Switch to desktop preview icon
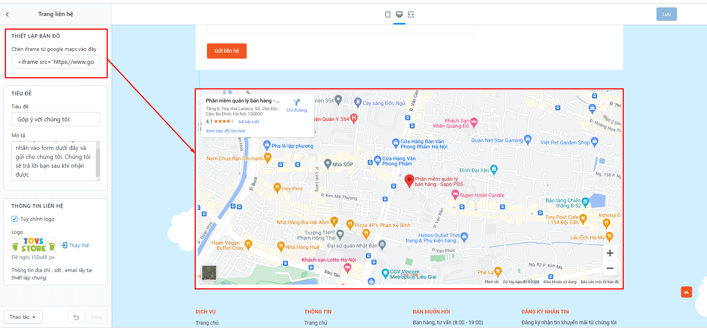Screen dimensions: 707x328 point(399,14)
